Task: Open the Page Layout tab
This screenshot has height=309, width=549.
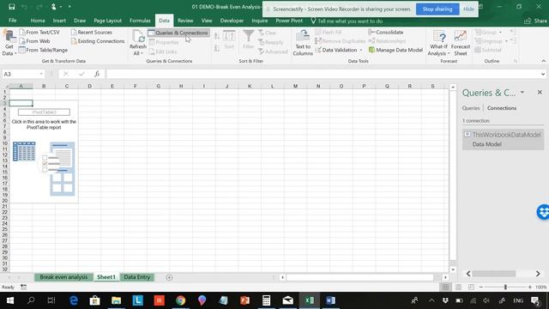Action: pyautogui.click(x=107, y=21)
